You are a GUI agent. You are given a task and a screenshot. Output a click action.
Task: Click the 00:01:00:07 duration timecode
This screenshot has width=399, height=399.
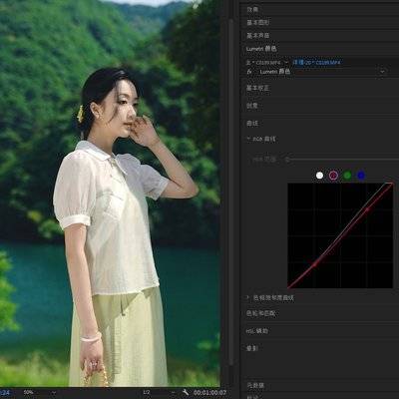[209, 393]
